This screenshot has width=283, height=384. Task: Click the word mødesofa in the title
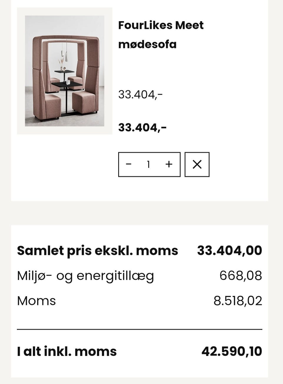[x=147, y=45]
